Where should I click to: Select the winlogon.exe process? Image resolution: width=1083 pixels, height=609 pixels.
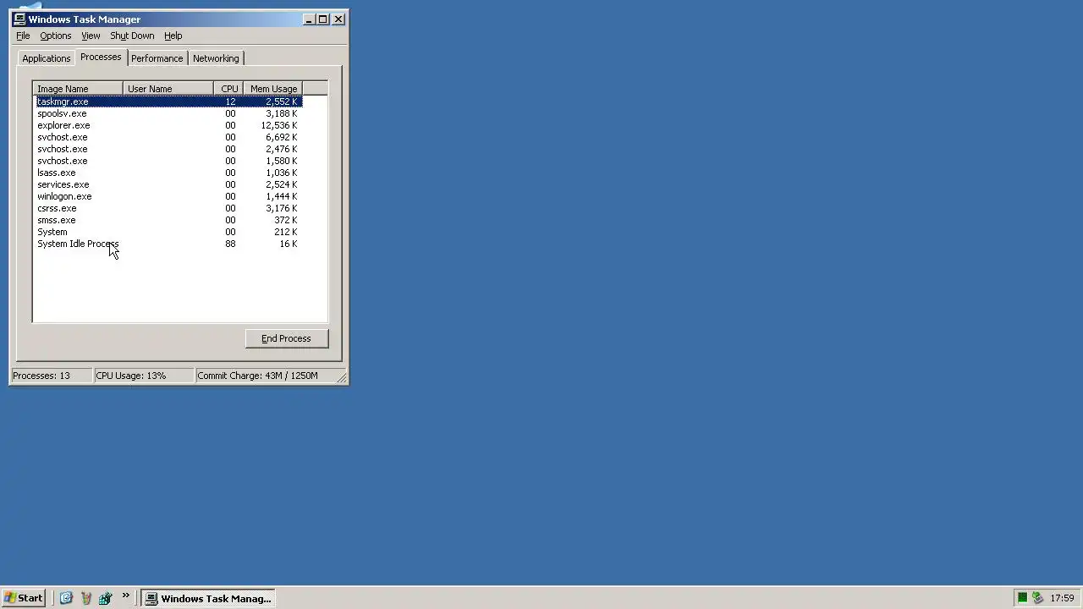point(168,196)
